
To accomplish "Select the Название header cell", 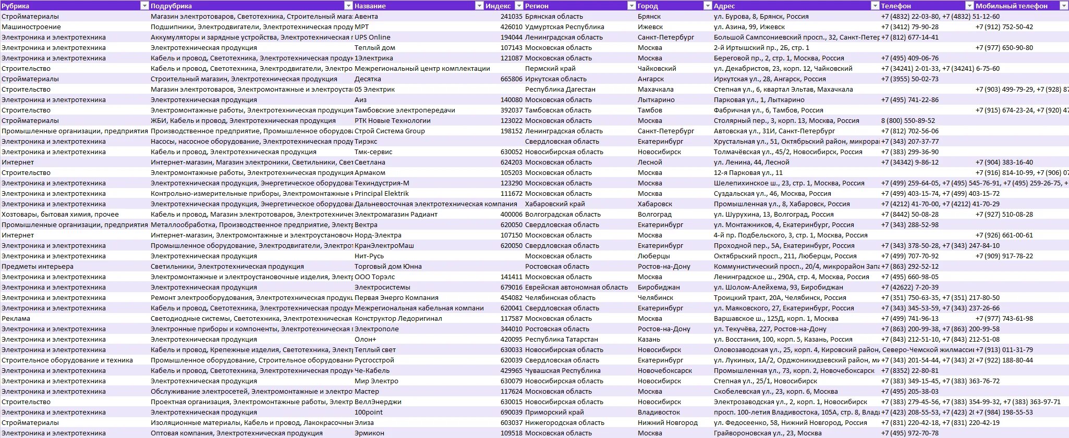I will [x=418, y=6].
